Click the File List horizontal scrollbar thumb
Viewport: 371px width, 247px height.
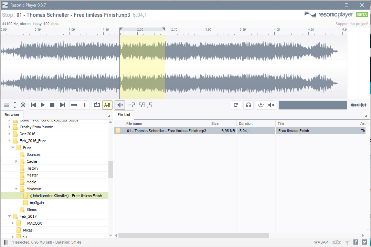tap(193, 235)
